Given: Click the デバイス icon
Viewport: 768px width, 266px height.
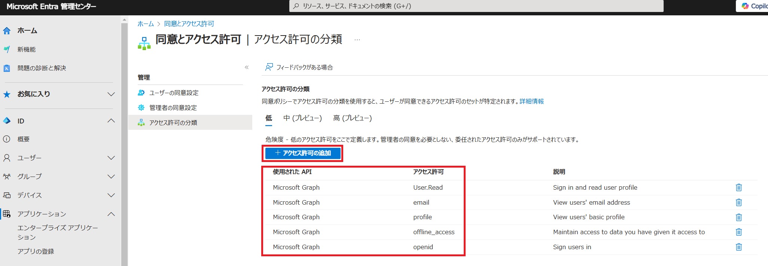Looking at the screenshot, I should (x=7, y=195).
